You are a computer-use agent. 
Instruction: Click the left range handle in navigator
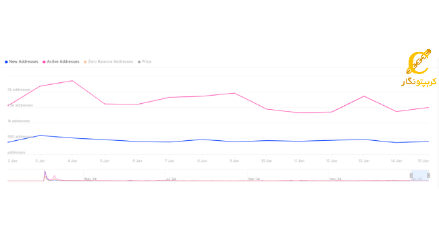(x=411, y=175)
